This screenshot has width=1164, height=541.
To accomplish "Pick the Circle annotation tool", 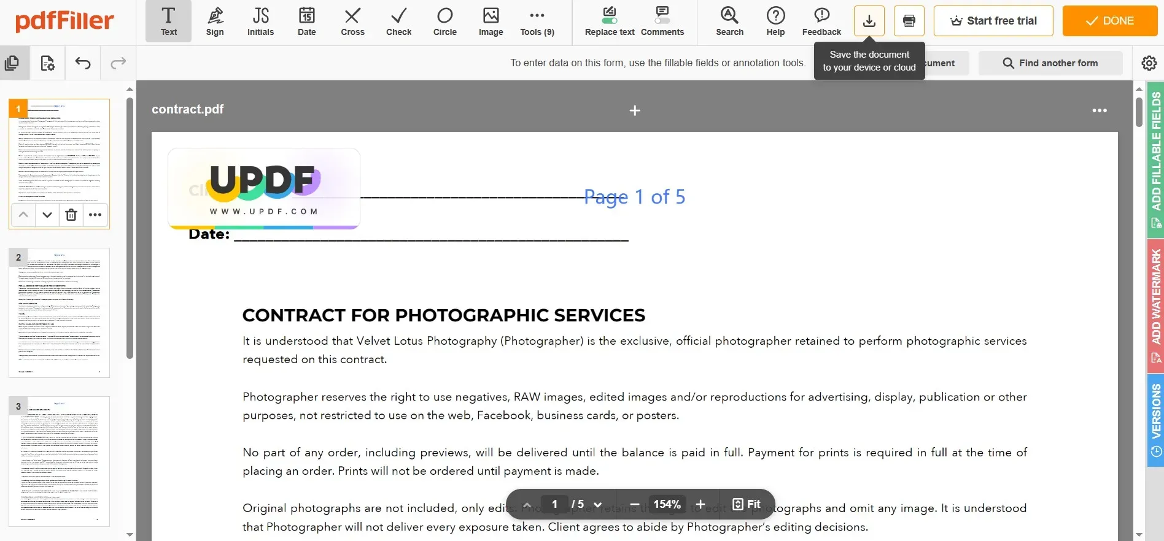I will [444, 21].
